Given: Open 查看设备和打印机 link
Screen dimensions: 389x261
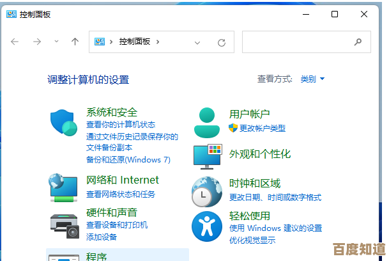Looking at the screenshot, I should click(117, 225).
